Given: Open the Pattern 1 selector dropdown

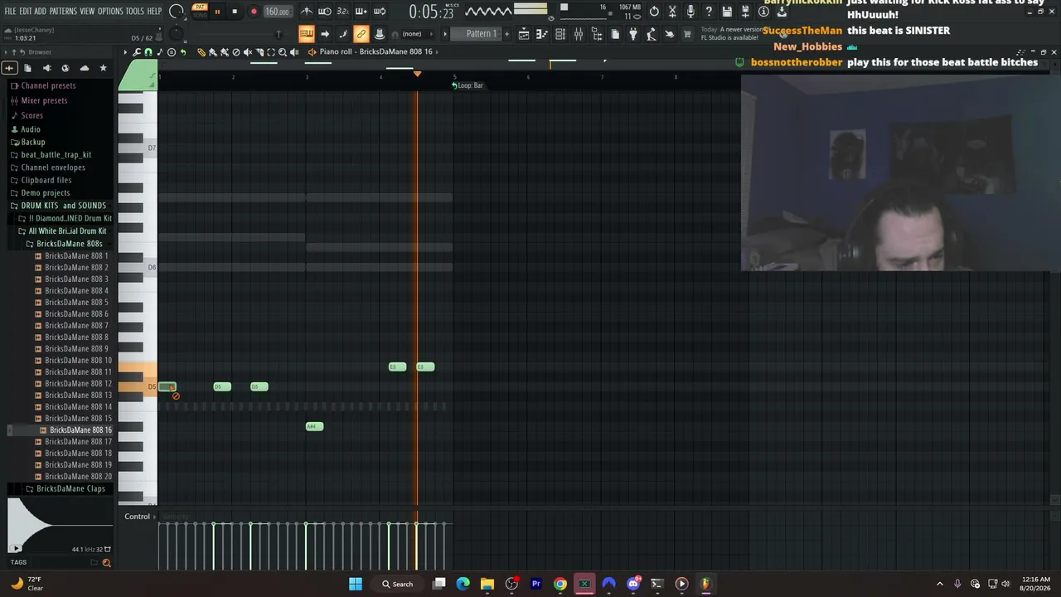Looking at the screenshot, I should coord(481,34).
